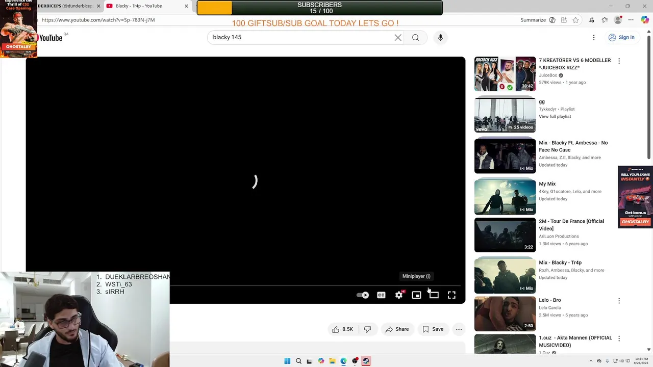Image resolution: width=653 pixels, height=367 pixels.
Task: Open Microsoft Edge from the taskbar
Action: tap(343, 361)
